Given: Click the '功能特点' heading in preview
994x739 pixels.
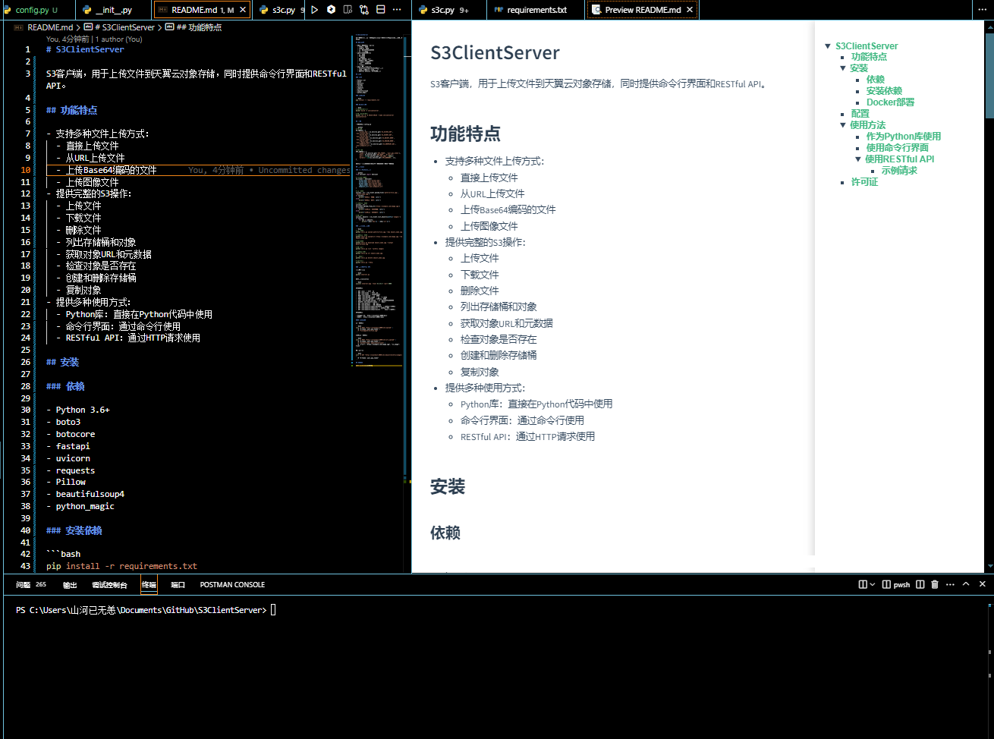Looking at the screenshot, I should tap(465, 134).
